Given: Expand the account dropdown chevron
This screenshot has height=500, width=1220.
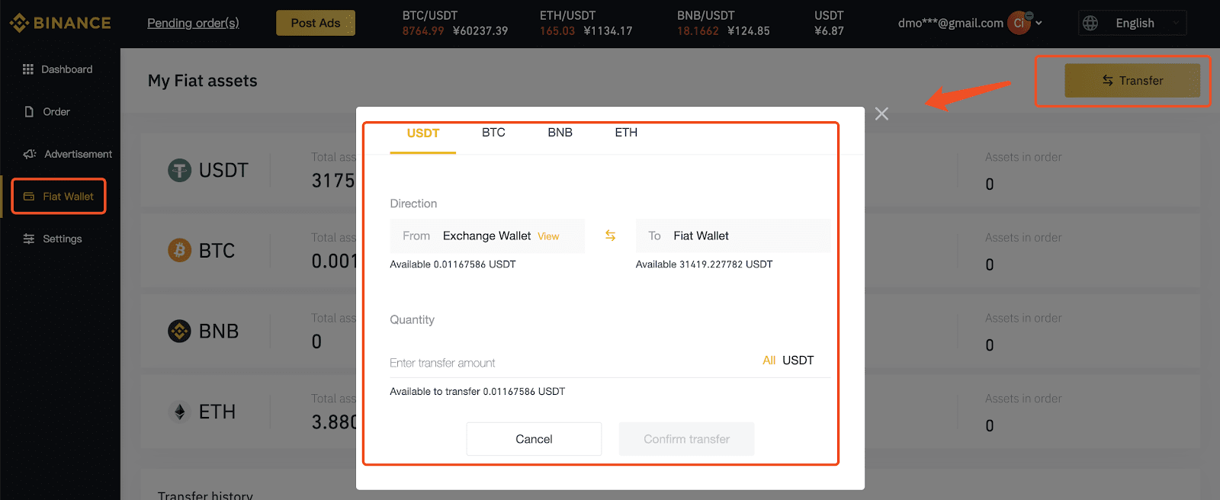Looking at the screenshot, I should [1039, 23].
